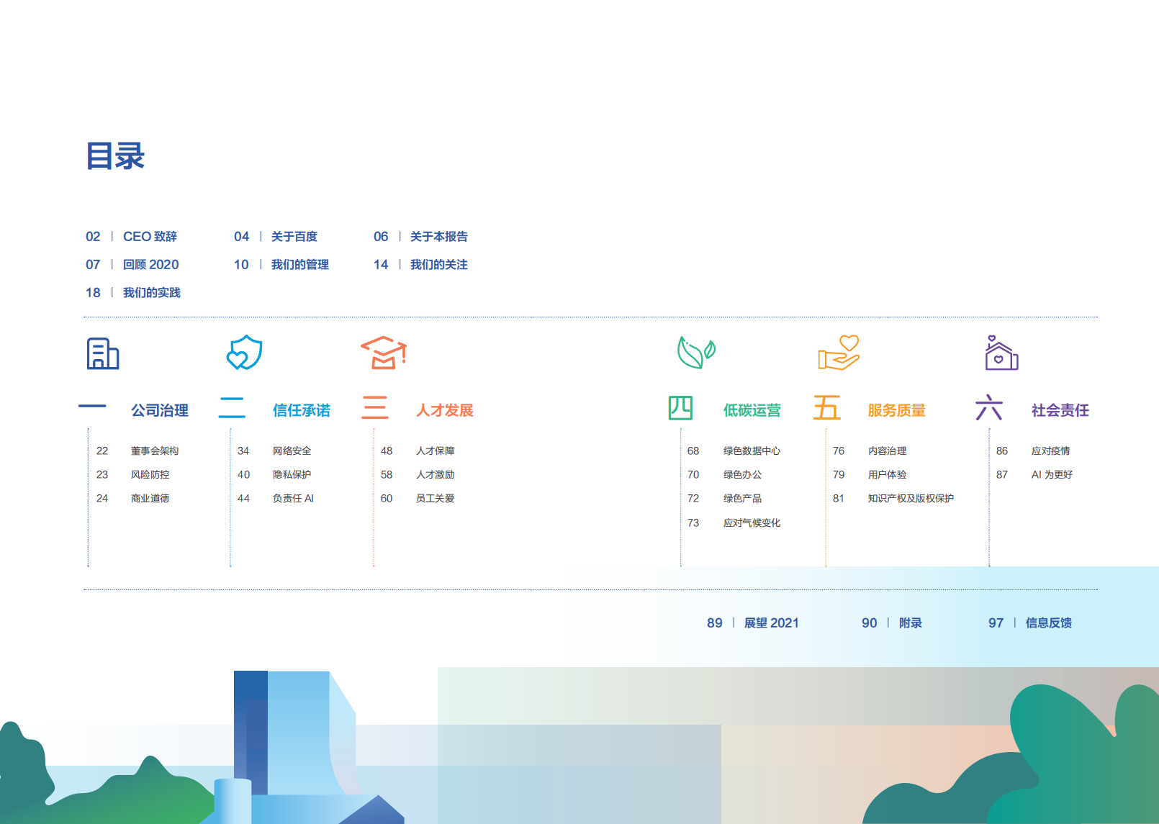Select the green leaves icon for 低碳运营
Viewport: 1159px width, 824px height.
(695, 353)
